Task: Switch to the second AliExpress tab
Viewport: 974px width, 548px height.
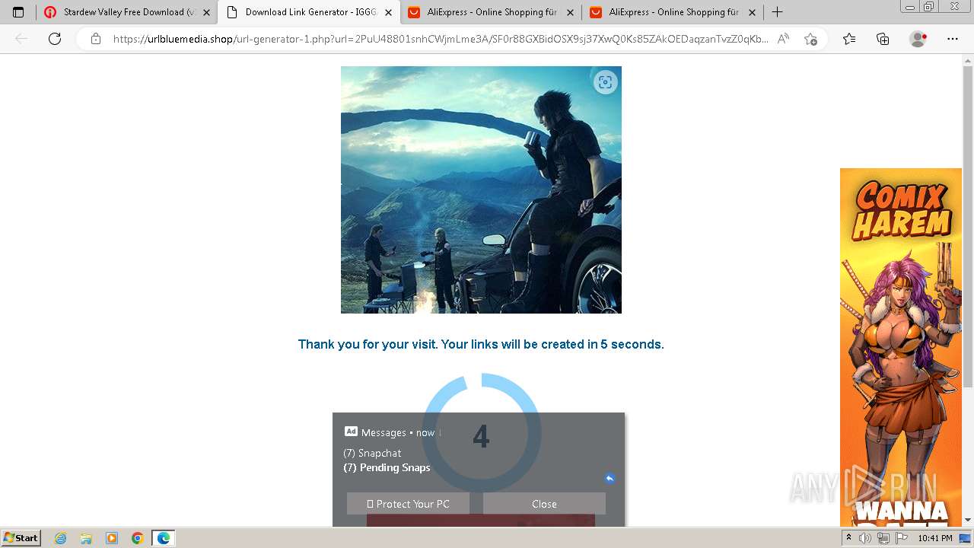Action: point(673,12)
